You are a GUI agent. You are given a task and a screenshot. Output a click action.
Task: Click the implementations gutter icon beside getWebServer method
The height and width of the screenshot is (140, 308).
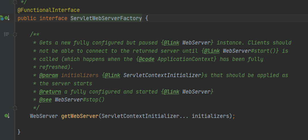(7, 116)
